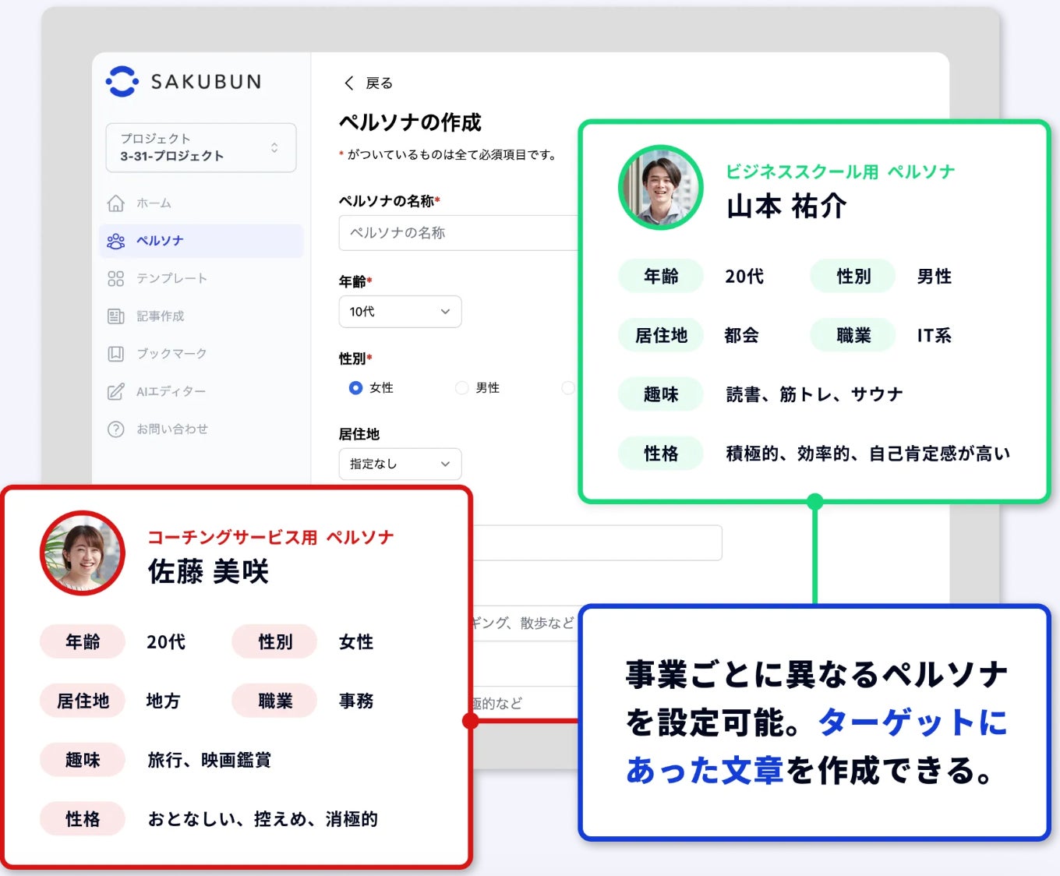Click the ビジネススクール用 ペルソナ label
This screenshot has height=876, width=1060.
pos(840,171)
